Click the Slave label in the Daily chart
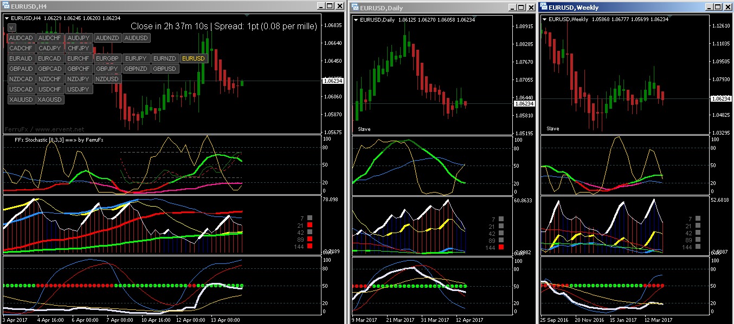 click(x=364, y=129)
